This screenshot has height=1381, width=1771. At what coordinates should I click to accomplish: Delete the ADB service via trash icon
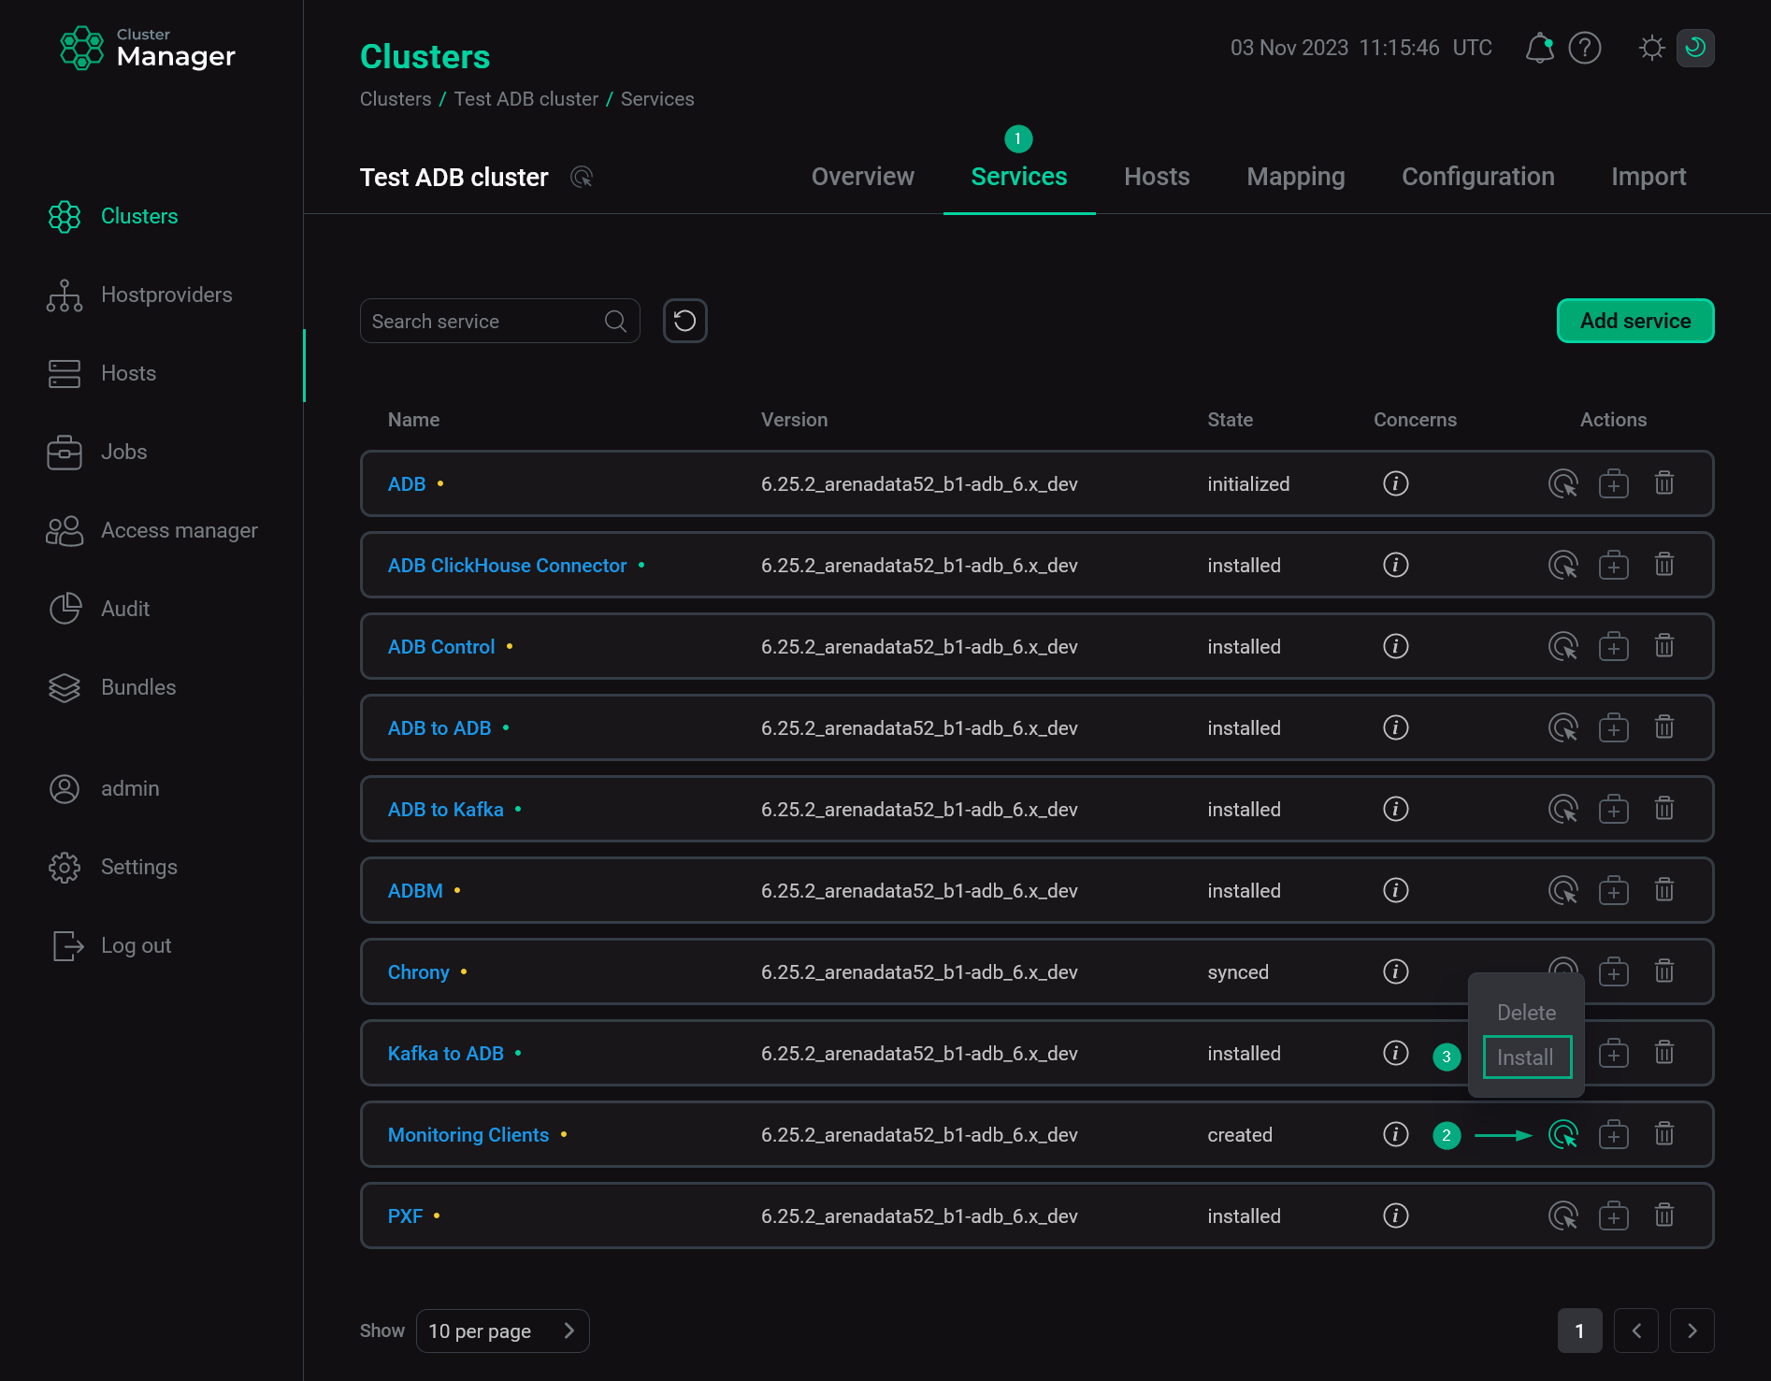tap(1664, 483)
